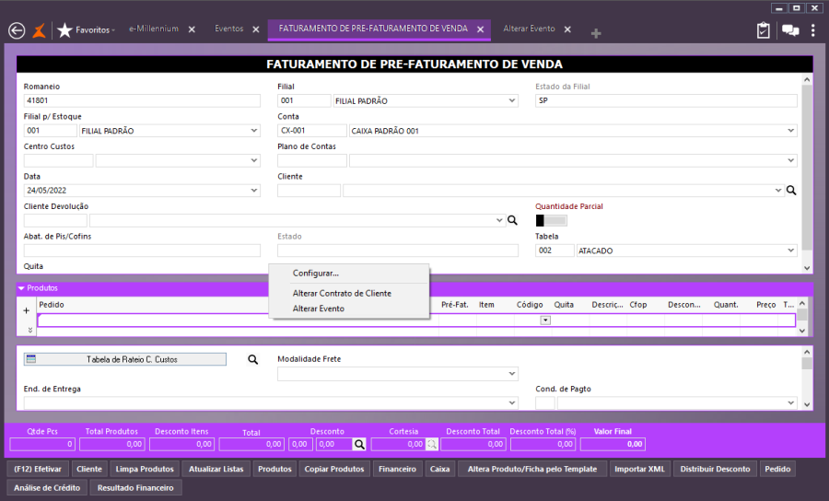Close the Eventos tab
The height and width of the screenshot is (501, 829).
[256, 29]
